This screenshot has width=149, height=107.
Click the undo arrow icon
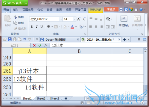(25, 39)
